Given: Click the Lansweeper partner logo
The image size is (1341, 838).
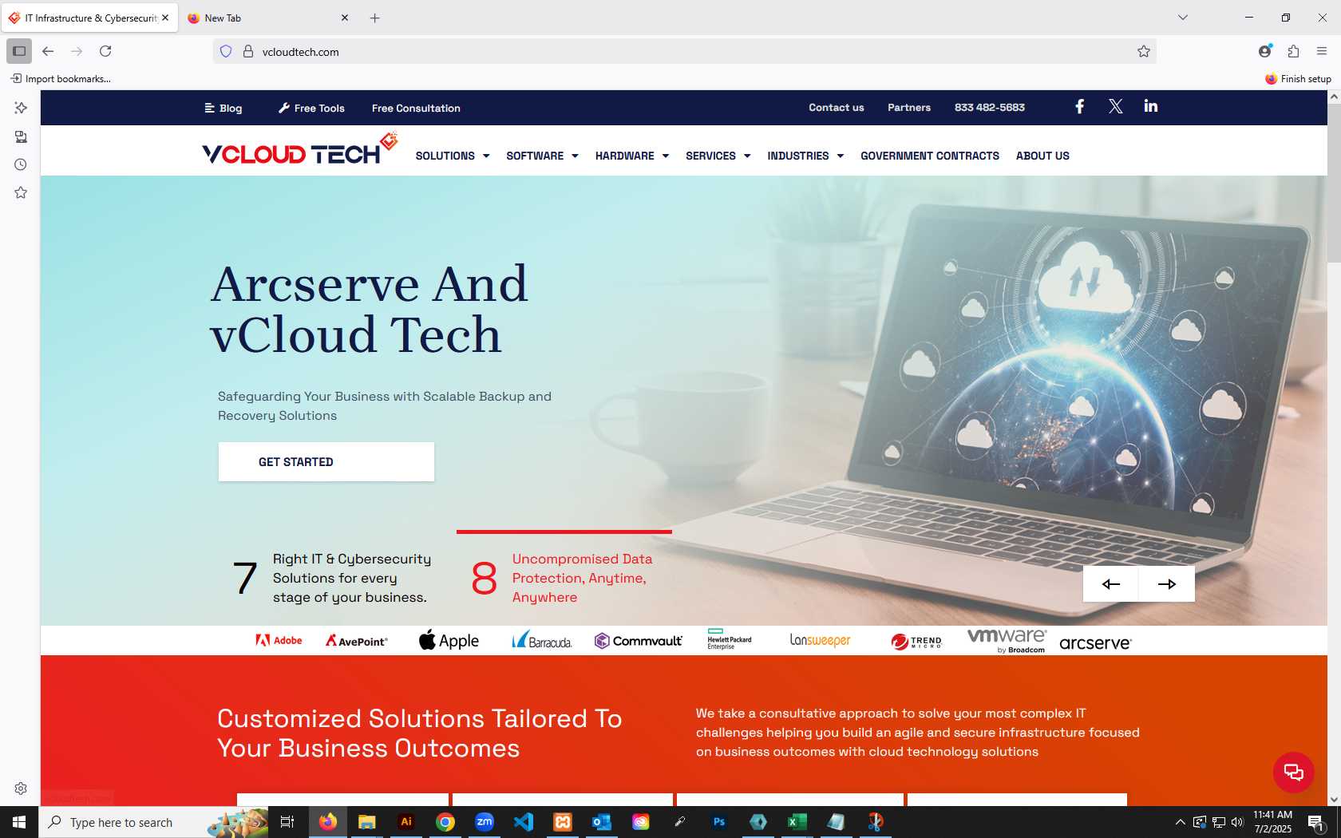Looking at the screenshot, I should 820,640.
